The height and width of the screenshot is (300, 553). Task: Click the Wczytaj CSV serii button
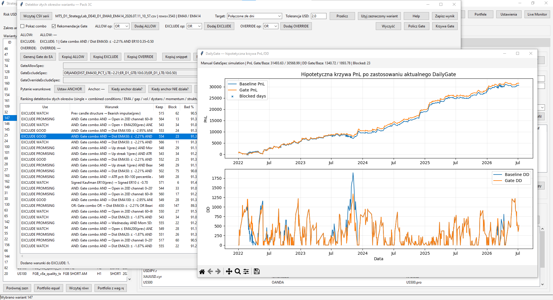[x=36, y=16]
